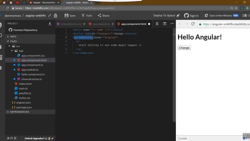Open main.ts file

tap(23, 89)
